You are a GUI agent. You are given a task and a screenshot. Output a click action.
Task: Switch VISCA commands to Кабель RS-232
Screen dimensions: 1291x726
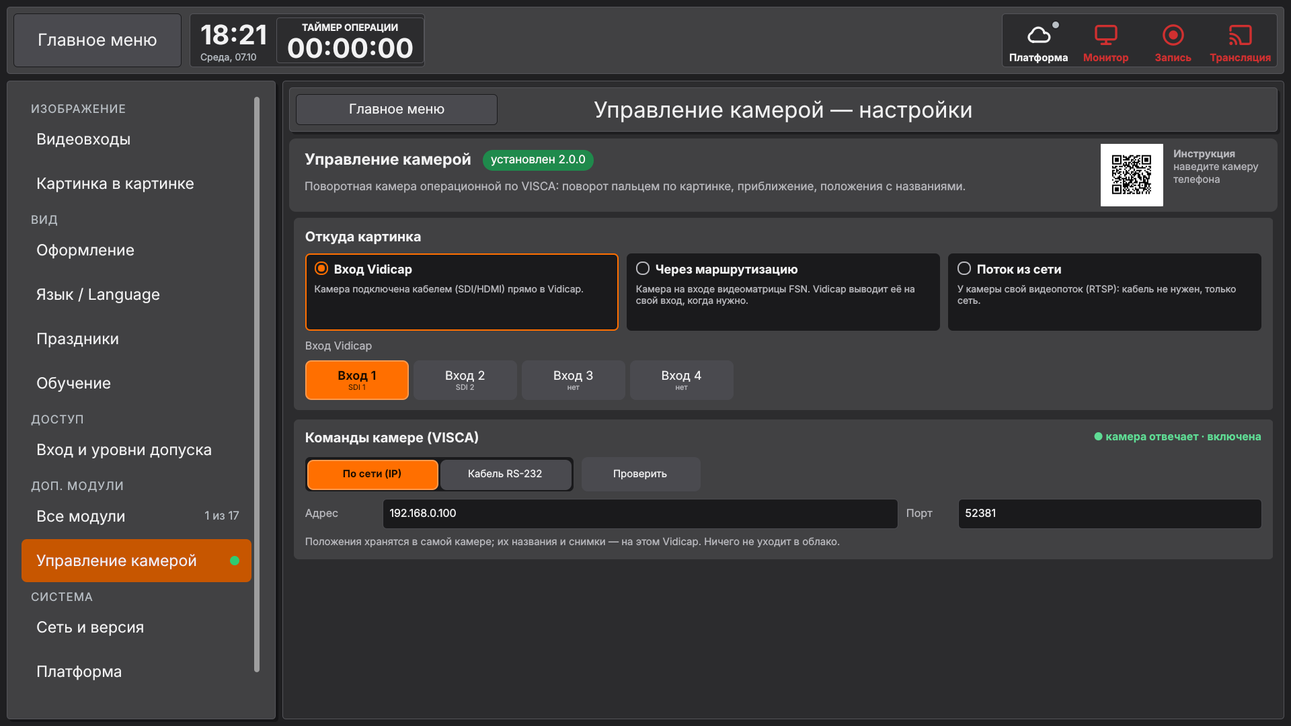point(505,474)
